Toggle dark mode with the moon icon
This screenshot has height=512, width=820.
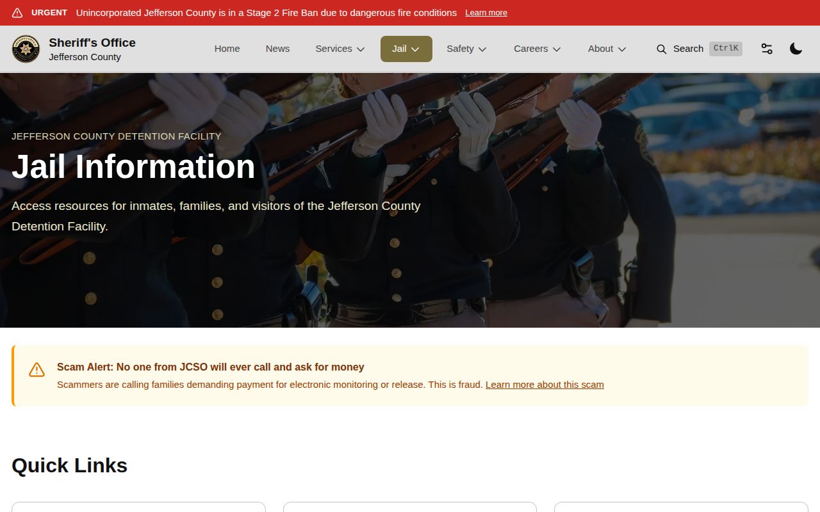[x=796, y=49]
